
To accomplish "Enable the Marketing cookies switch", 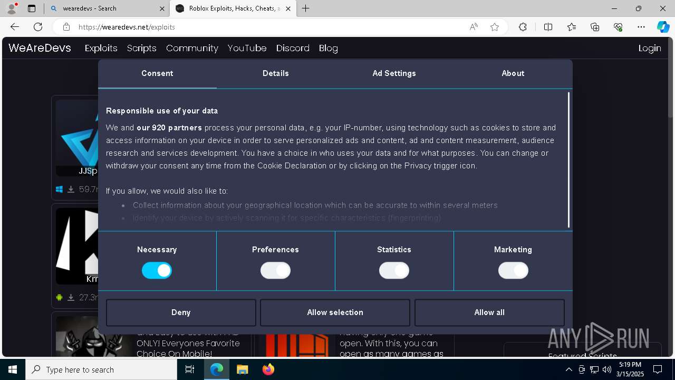I will click(513, 271).
